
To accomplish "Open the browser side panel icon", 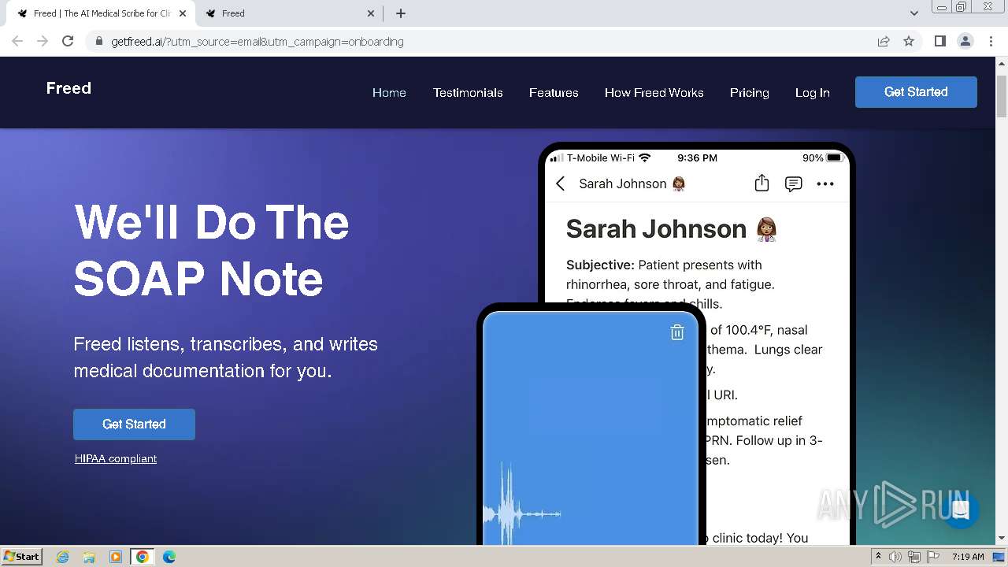I will (x=939, y=41).
